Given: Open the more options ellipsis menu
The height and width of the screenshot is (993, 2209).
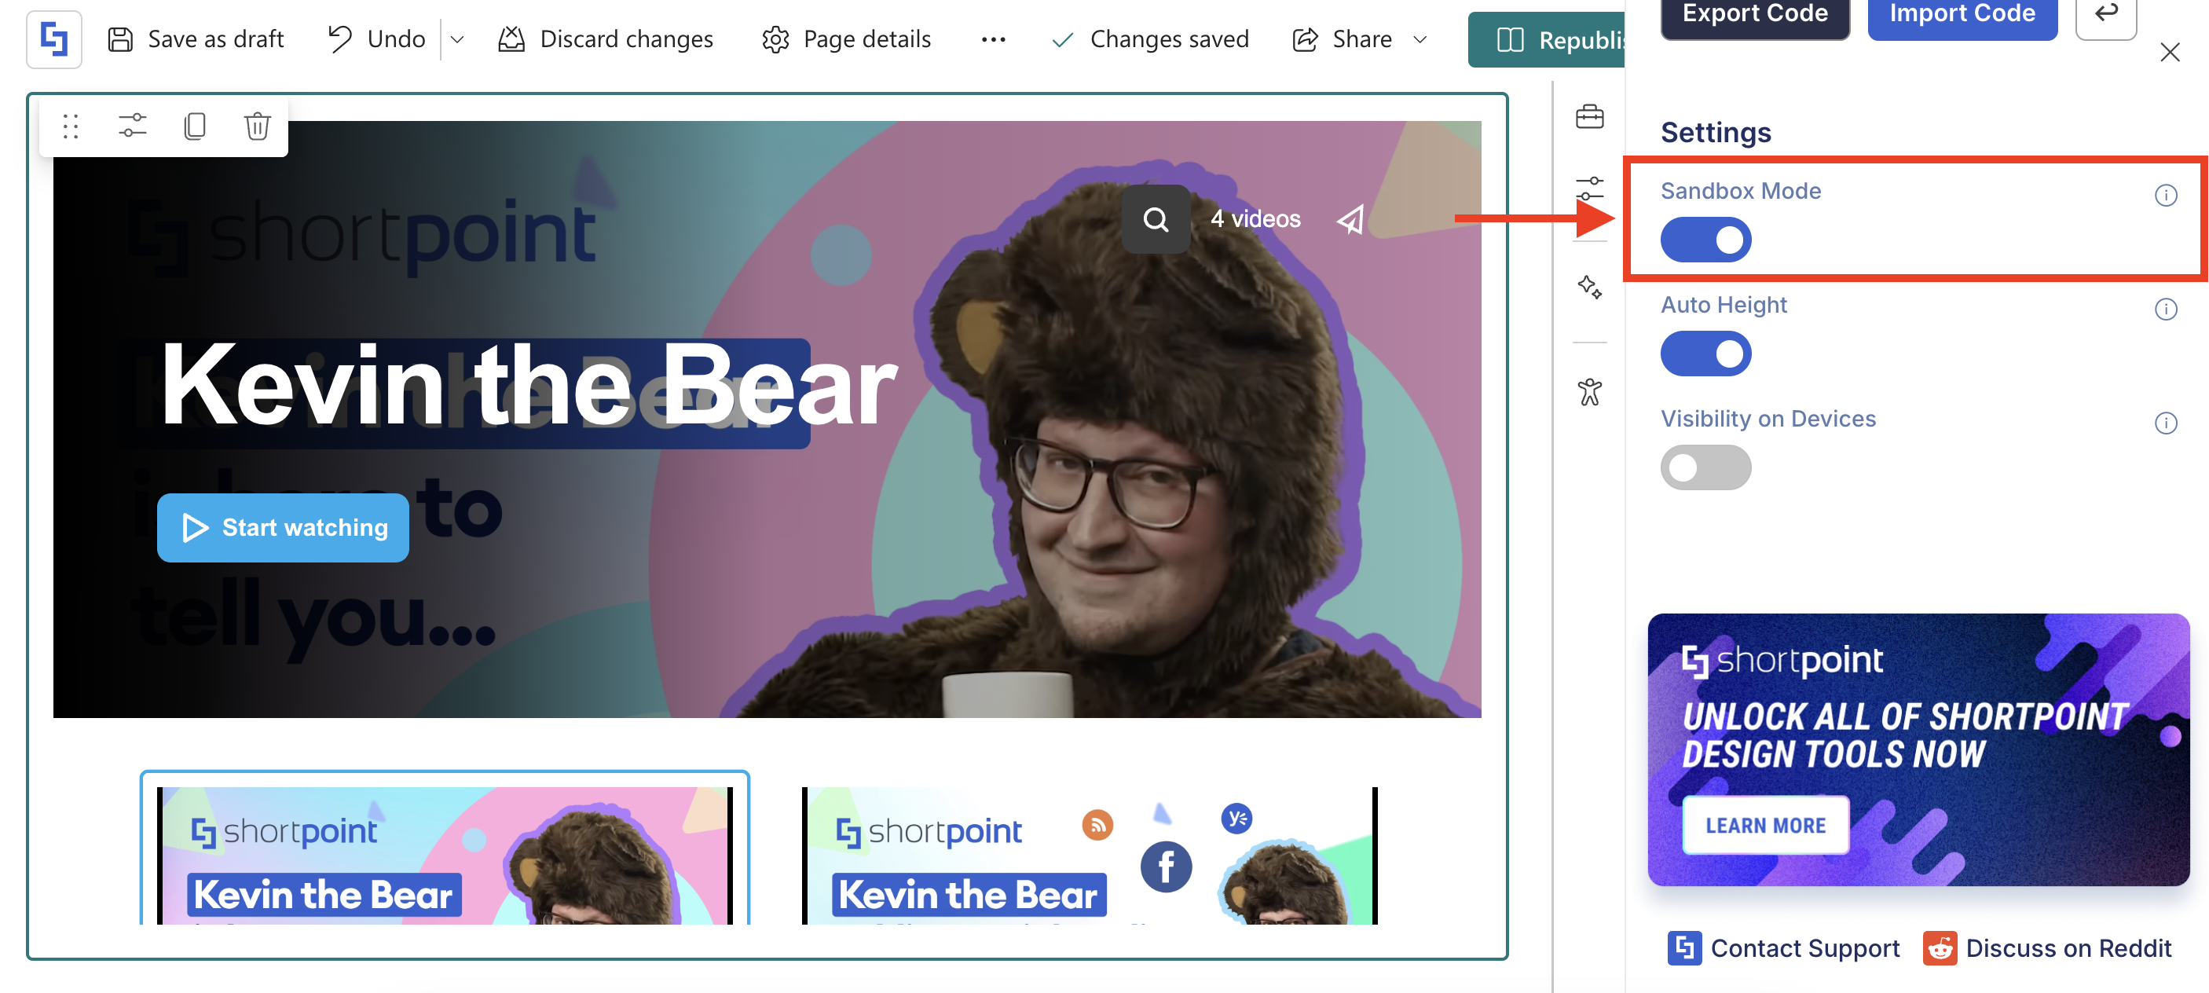Looking at the screenshot, I should tap(993, 39).
